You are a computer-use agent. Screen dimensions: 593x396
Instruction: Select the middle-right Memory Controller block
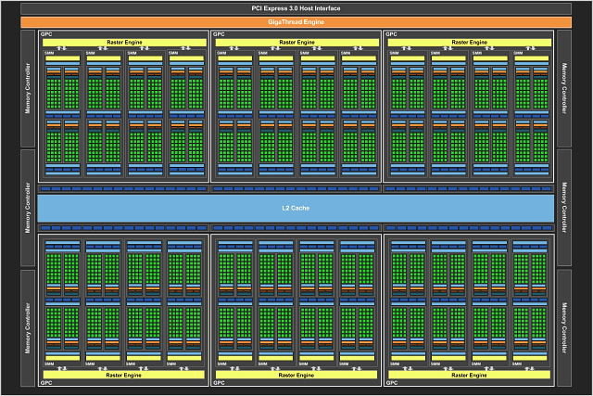click(564, 208)
